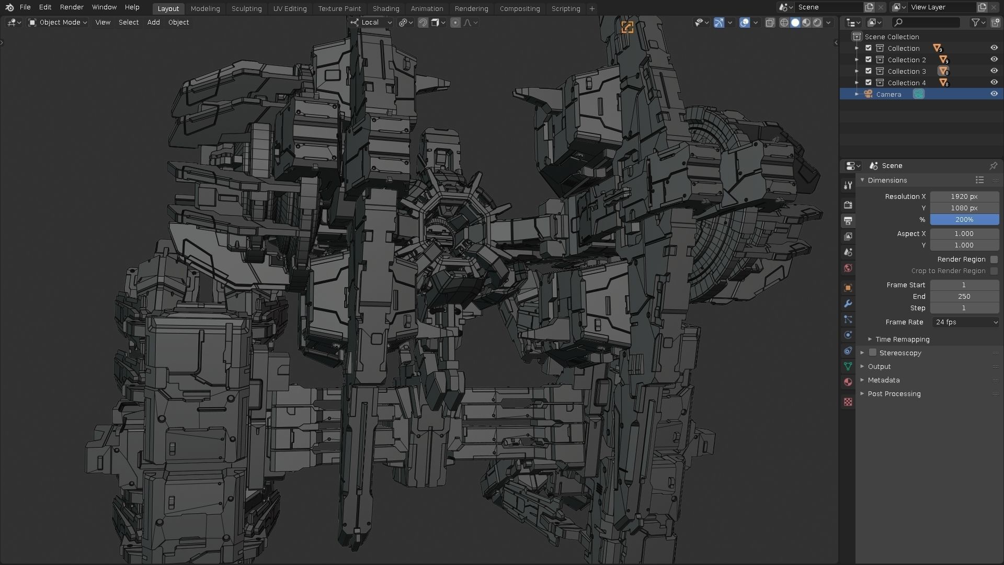Screen dimensions: 1004x565
Task: Expand the Post Processing section
Action: (x=862, y=393)
